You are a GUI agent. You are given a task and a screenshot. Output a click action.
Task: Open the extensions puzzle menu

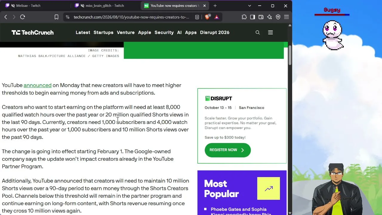coord(244,17)
